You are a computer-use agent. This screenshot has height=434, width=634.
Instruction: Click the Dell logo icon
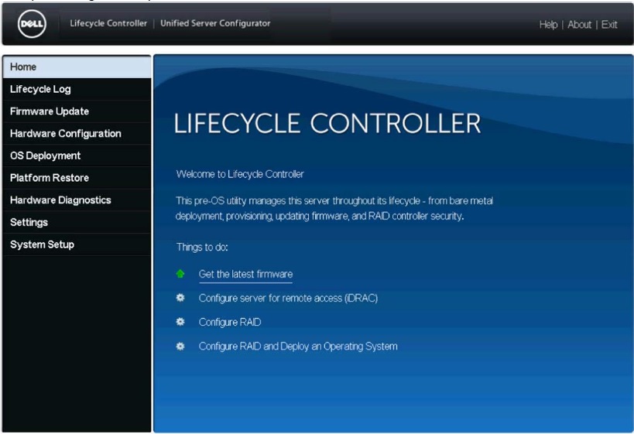pos(32,24)
